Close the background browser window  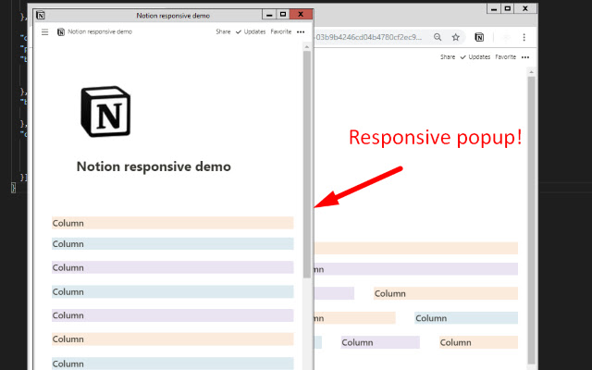tap(525, 8)
